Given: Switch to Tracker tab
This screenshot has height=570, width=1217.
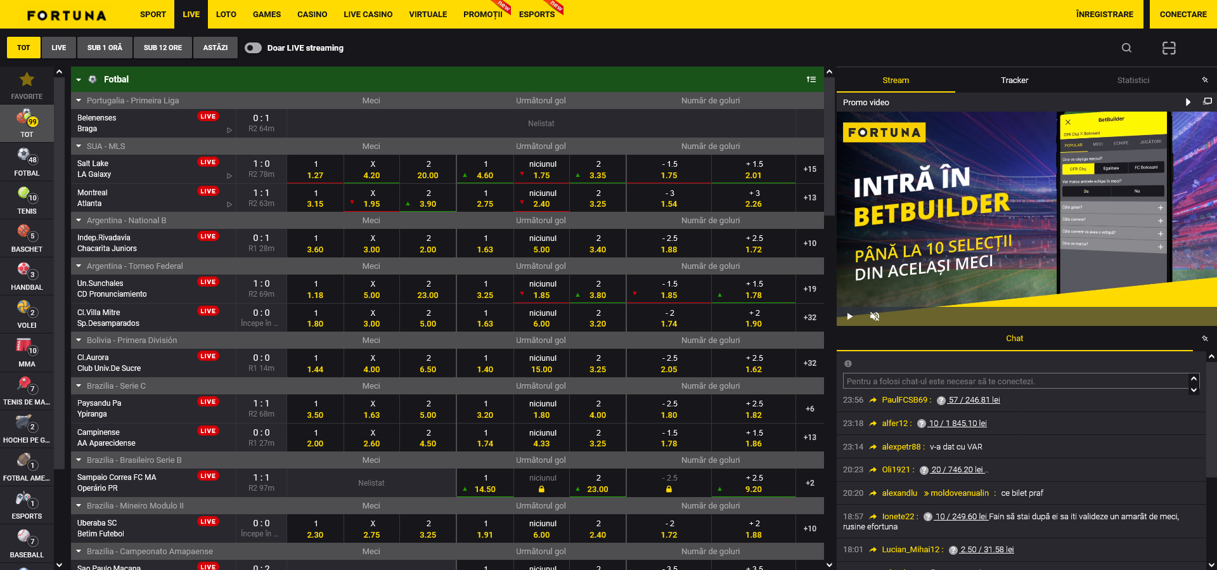Looking at the screenshot, I should click(1014, 80).
